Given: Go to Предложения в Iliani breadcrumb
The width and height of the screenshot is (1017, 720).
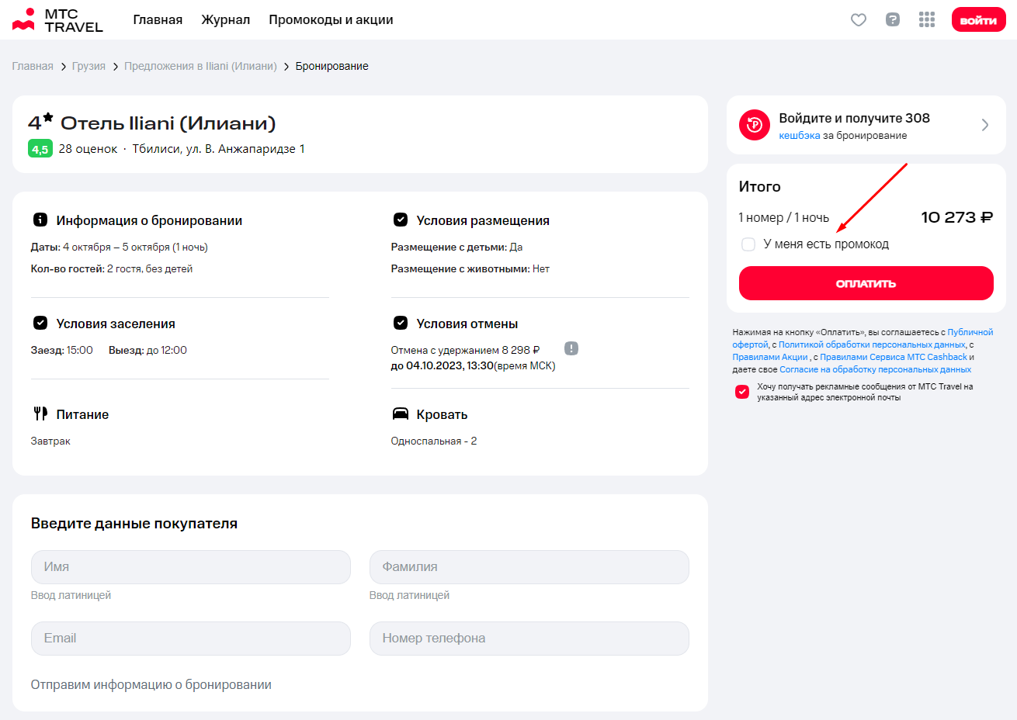Looking at the screenshot, I should (x=200, y=66).
